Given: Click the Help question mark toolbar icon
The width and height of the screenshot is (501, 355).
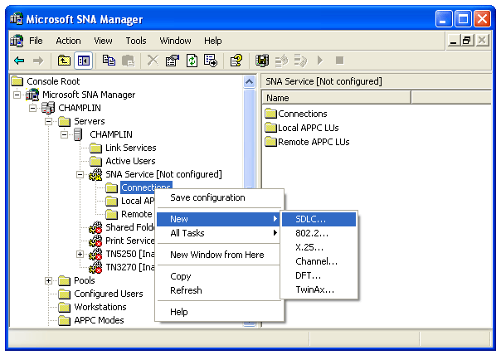Looking at the screenshot, I should pyautogui.click(x=236, y=61).
